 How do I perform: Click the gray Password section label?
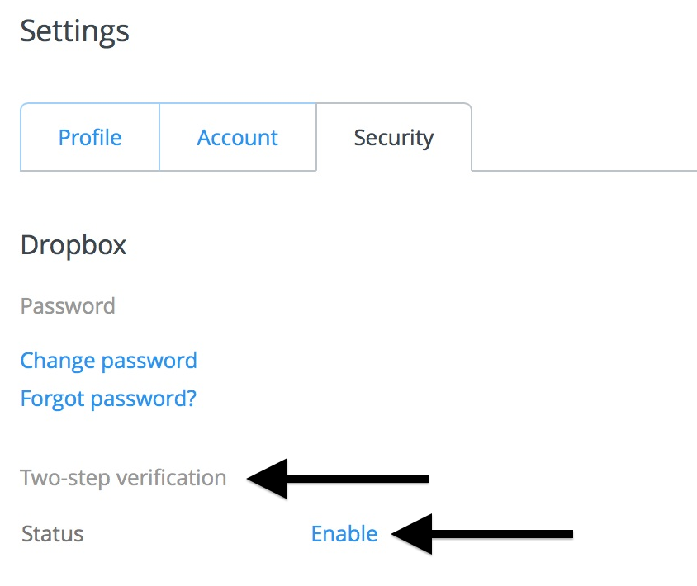pyautogui.click(x=68, y=306)
